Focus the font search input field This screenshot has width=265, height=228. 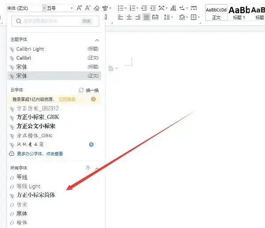coord(55,21)
